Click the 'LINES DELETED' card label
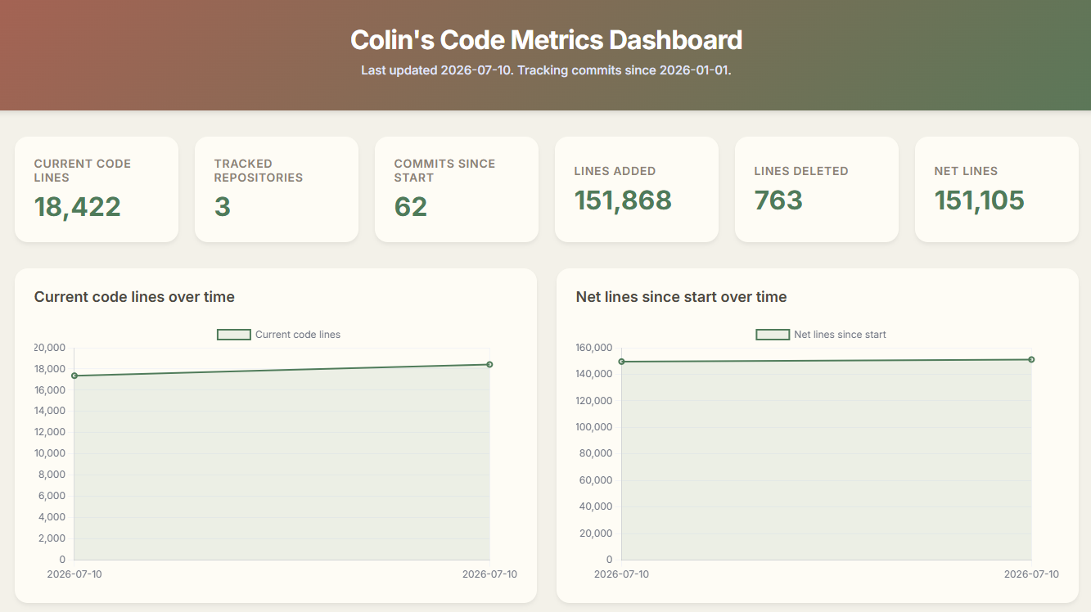Image resolution: width=1091 pixels, height=612 pixels. (801, 171)
